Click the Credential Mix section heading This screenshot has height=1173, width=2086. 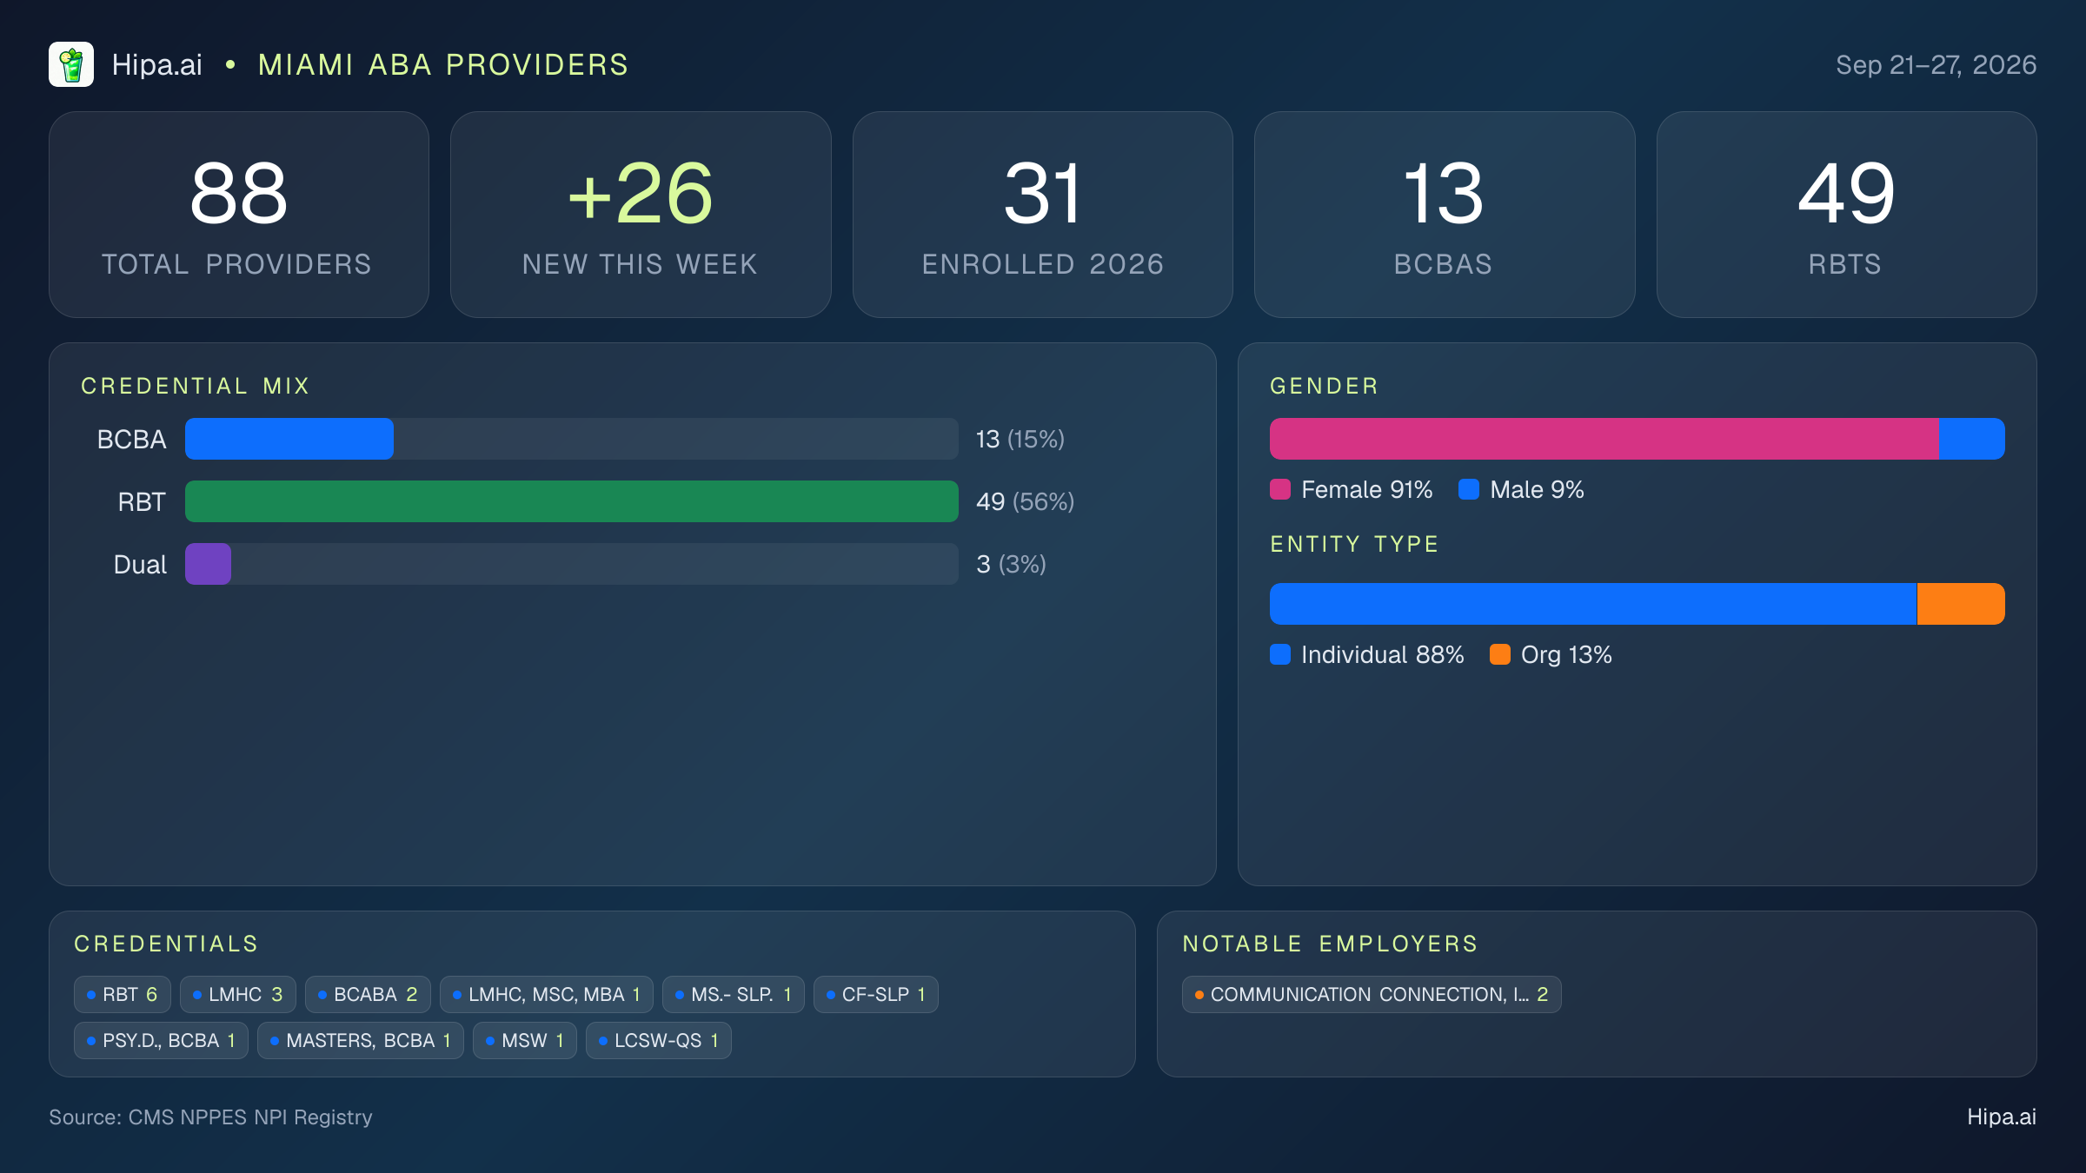pos(196,386)
